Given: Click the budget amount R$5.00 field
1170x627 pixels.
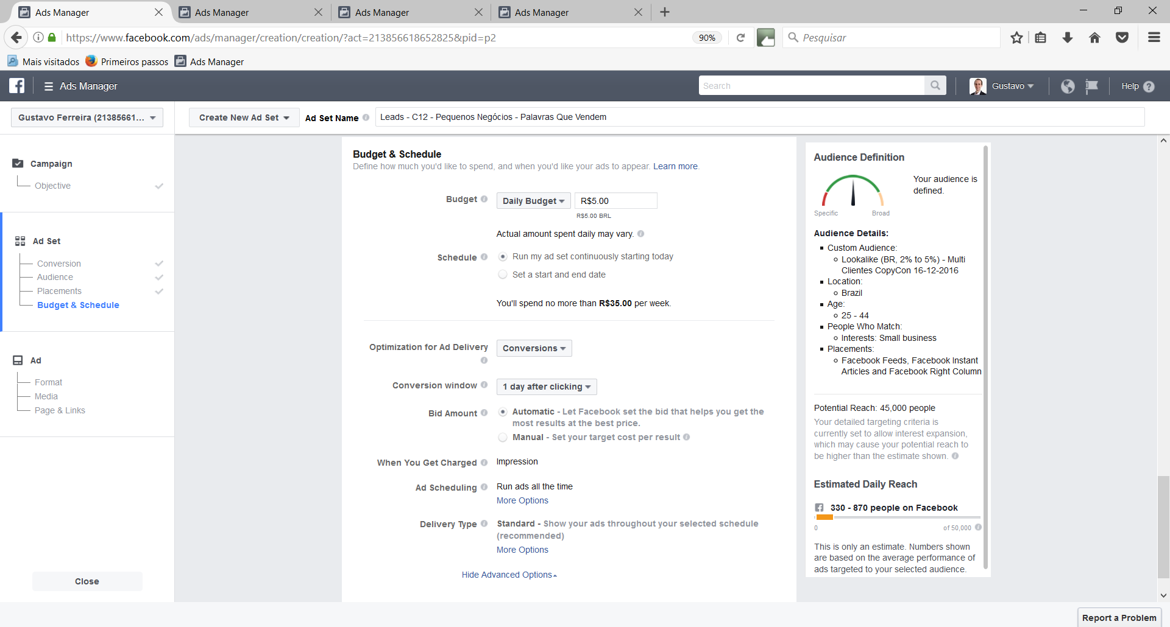Looking at the screenshot, I should click(615, 201).
